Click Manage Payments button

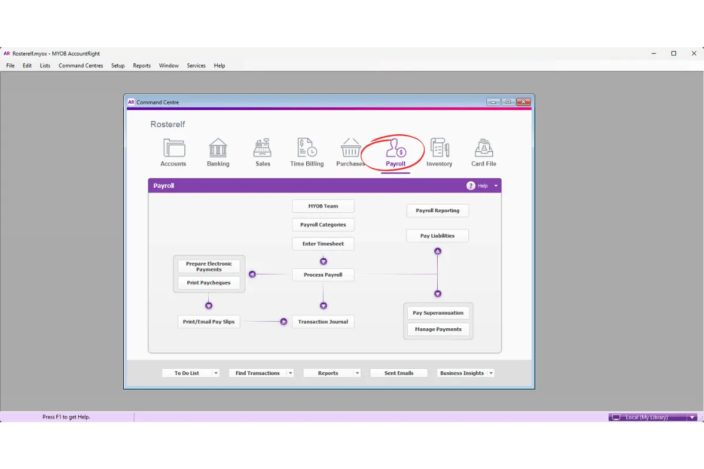point(438,329)
